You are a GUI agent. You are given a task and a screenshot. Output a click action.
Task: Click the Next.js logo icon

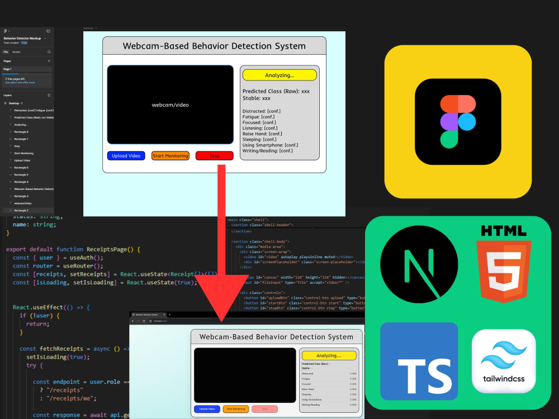point(419,264)
